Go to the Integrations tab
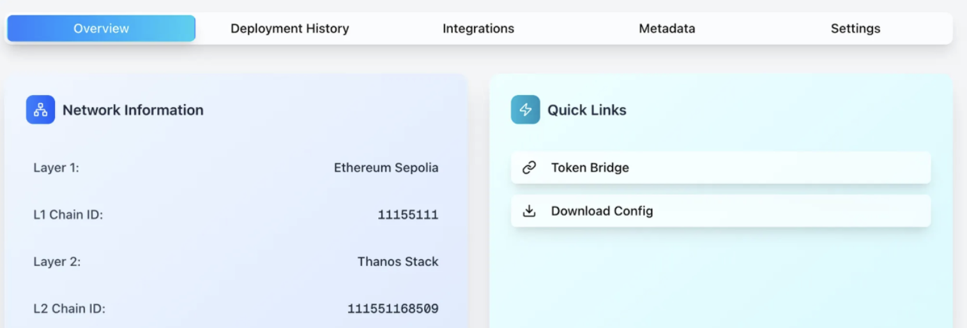 (x=478, y=29)
